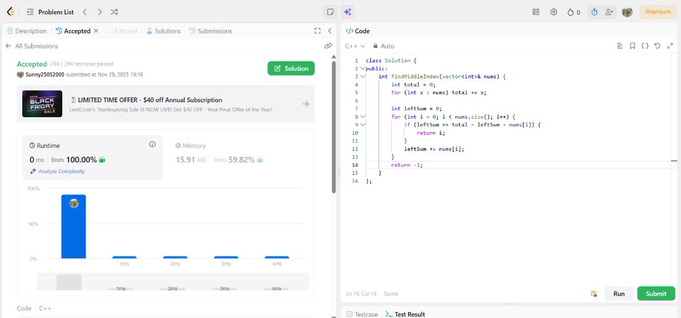Click the AI debug sparkle icon near Run
Screen dimensions: 681x318
click(594, 294)
